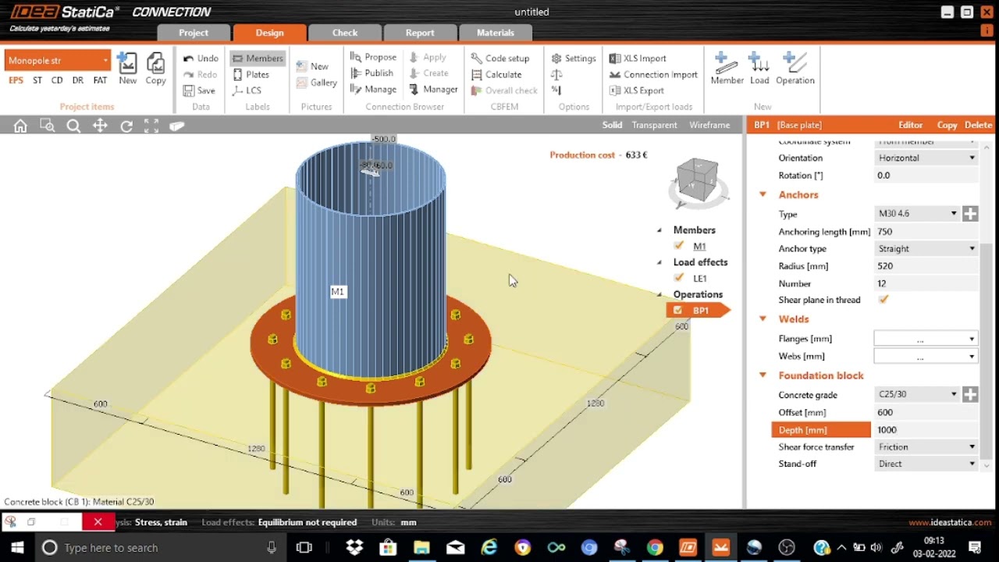Switch view to Transparent
The width and height of the screenshot is (999, 562).
click(x=654, y=125)
